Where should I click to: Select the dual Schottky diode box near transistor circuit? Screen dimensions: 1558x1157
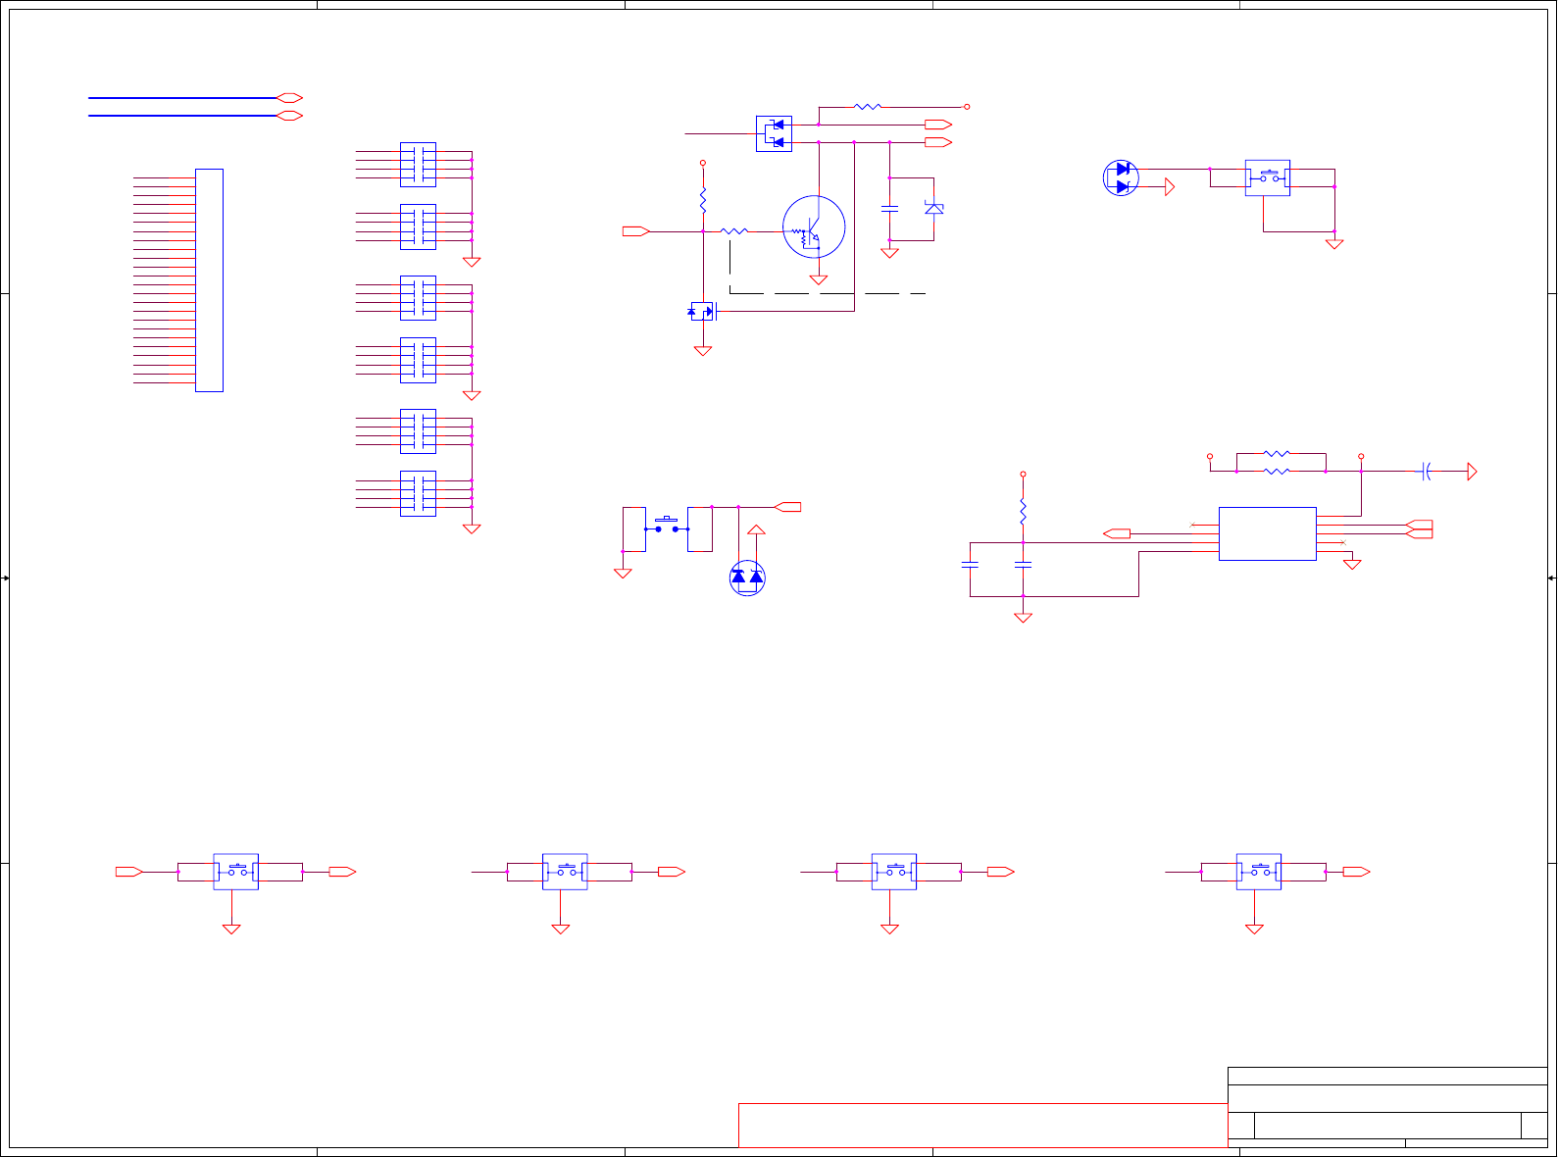point(774,133)
